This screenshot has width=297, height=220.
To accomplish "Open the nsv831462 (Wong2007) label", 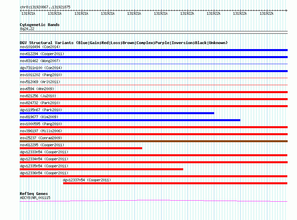I will pos(40,61).
